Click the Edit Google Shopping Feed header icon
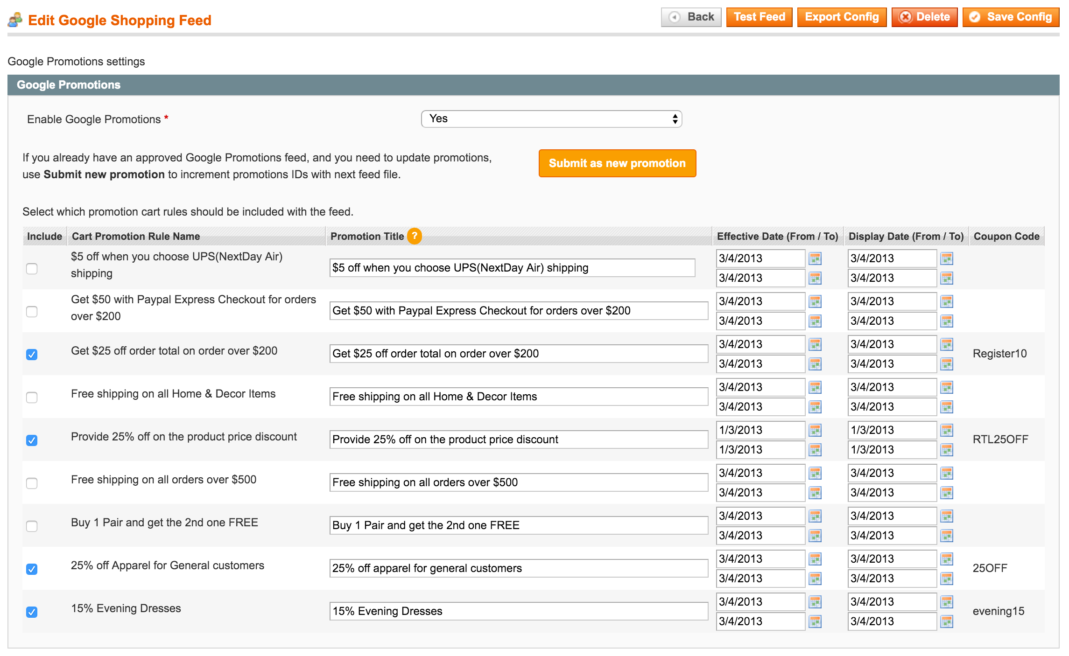 click(15, 20)
